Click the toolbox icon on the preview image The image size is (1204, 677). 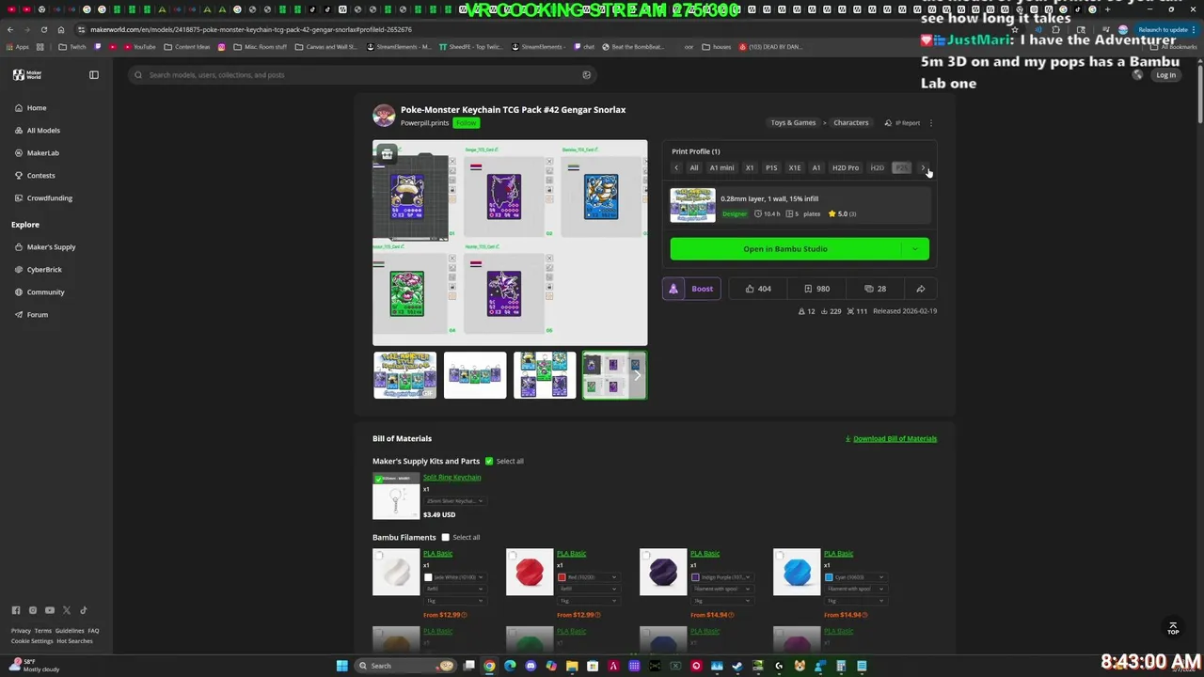click(x=387, y=154)
